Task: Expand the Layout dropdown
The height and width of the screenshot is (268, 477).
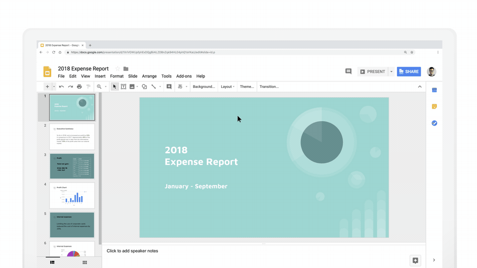Action: [x=227, y=86]
